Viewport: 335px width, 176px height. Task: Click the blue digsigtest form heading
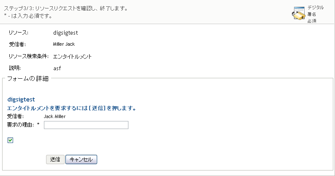coord(21,99)
